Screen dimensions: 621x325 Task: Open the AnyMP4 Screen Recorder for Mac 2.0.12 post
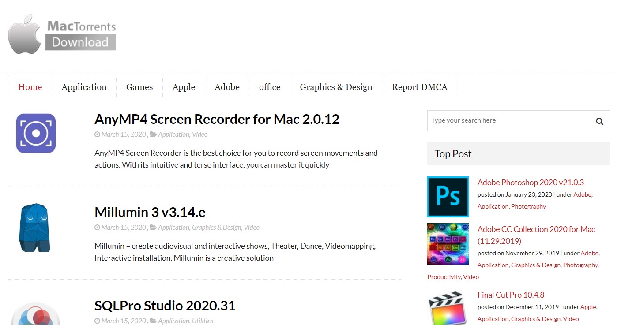click(217, 119)
